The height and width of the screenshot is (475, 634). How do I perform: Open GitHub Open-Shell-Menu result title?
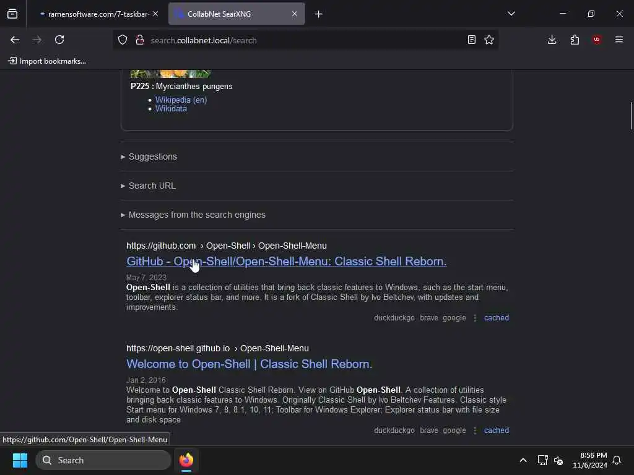click(286, 262)
